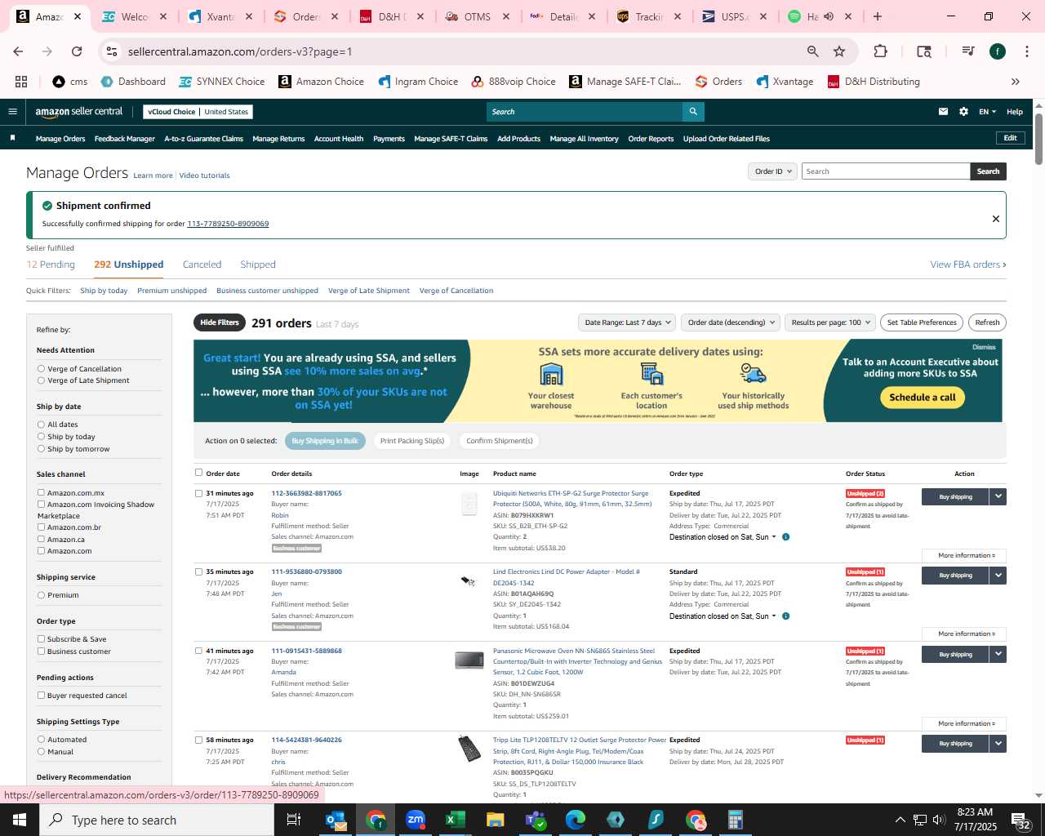Switch to the 12 Pending tab

[51, 265]
